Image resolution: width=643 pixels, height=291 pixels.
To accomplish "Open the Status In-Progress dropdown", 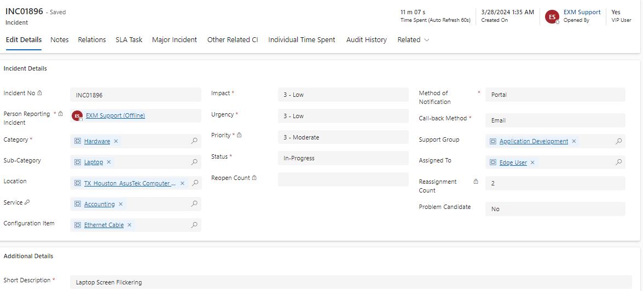I will coord(343,159).
